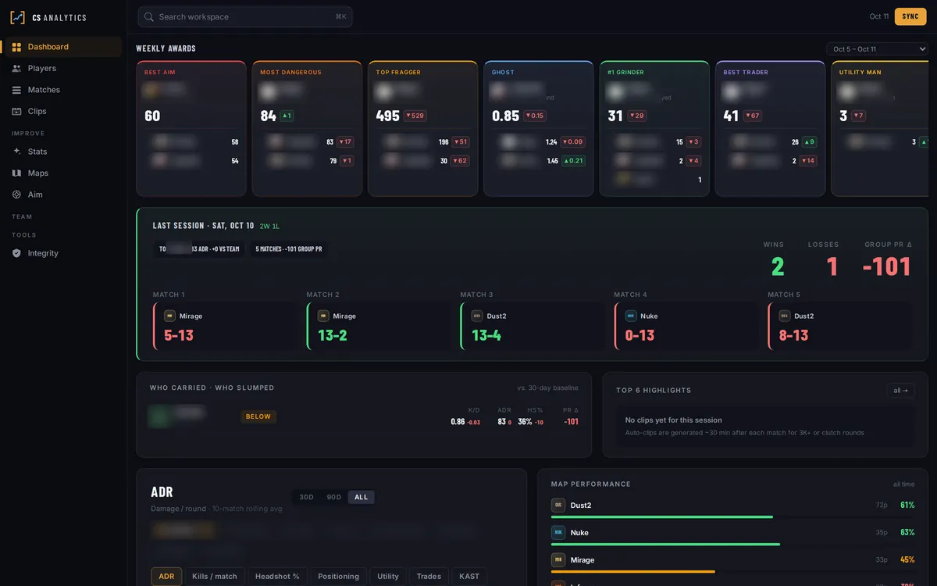Open Match 1 Mirage 5-13 card

click(x=225, y=327)
